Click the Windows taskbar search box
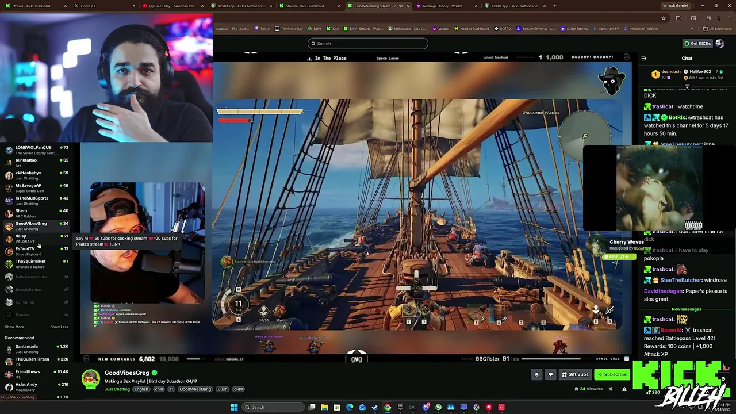 click(273, 407)
